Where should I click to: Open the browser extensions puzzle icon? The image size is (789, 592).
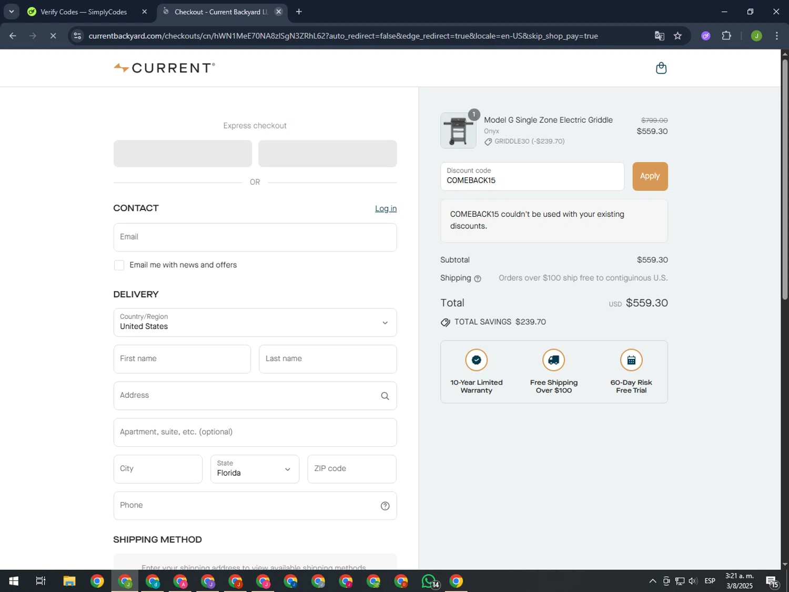pos(726,36)
